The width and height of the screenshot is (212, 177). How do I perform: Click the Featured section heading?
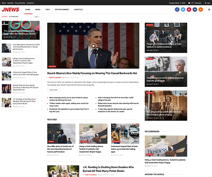pos(52,120)
